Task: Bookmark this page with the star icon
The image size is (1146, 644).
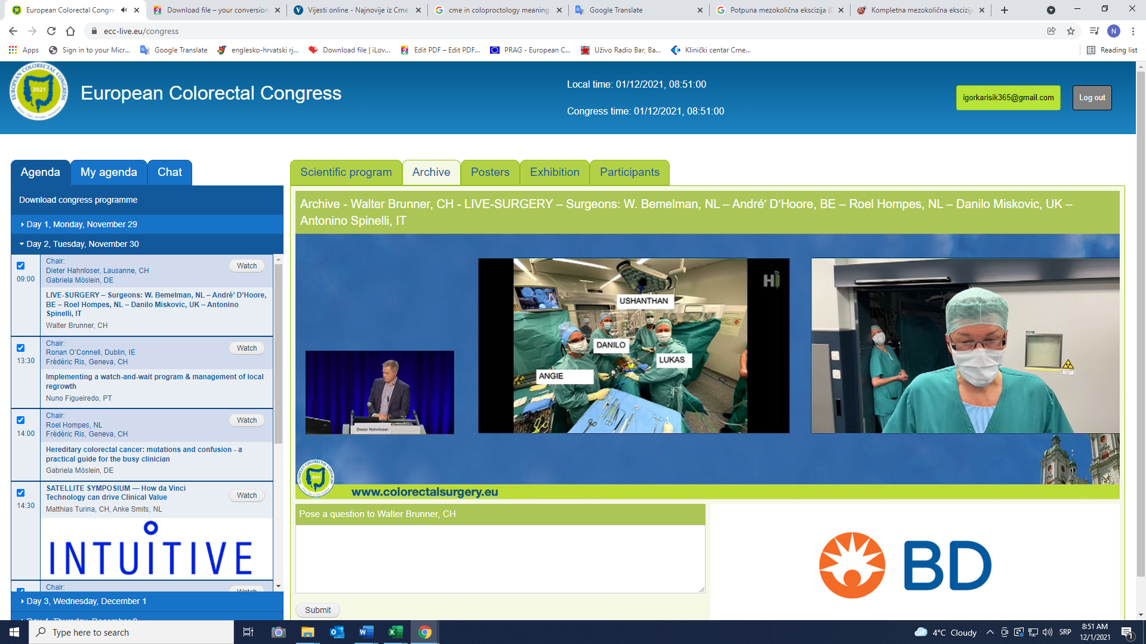Action: click(x=1071, y=31)
